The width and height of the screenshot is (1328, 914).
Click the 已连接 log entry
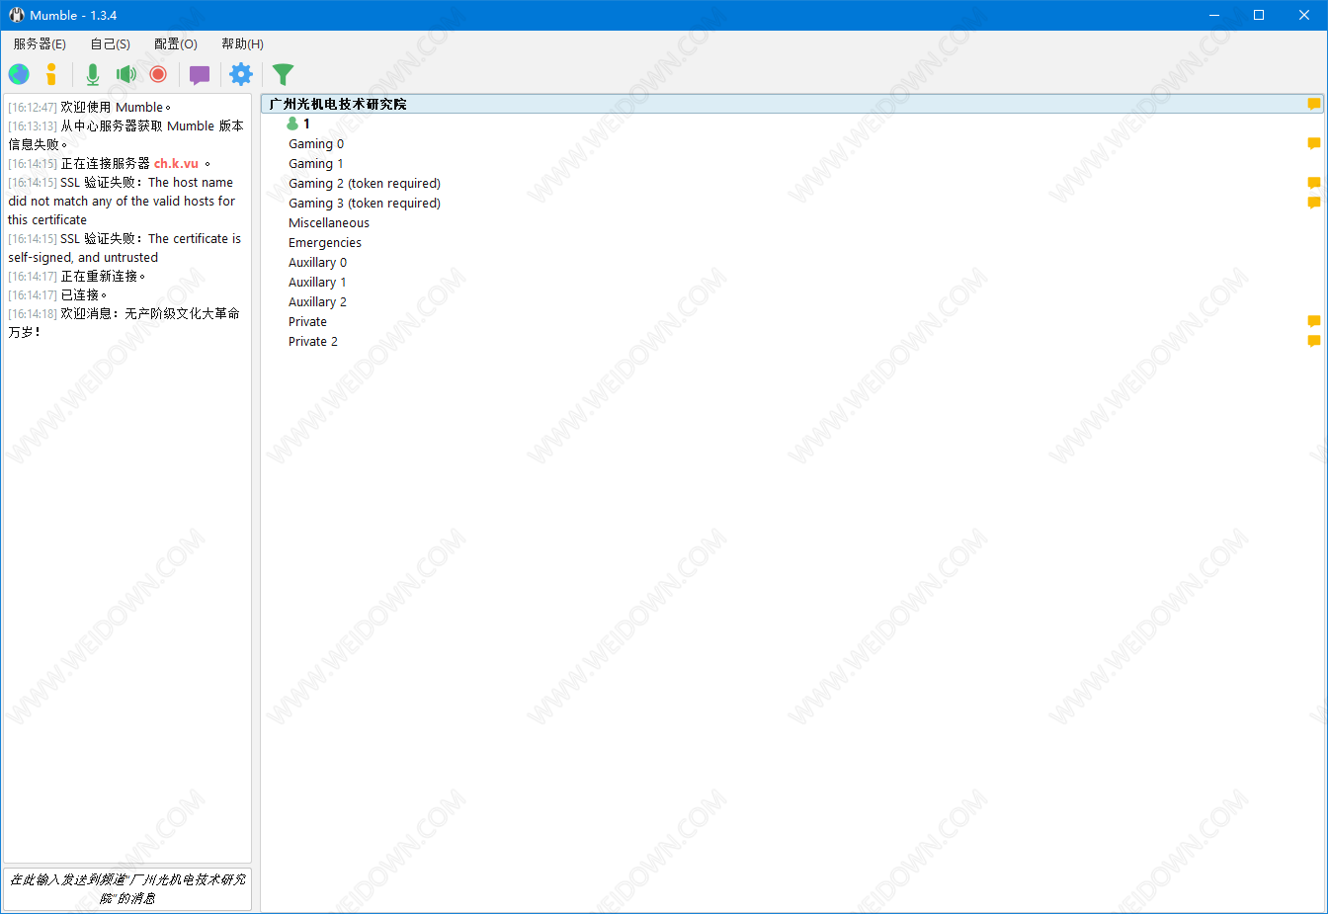[x=58, y=294]
